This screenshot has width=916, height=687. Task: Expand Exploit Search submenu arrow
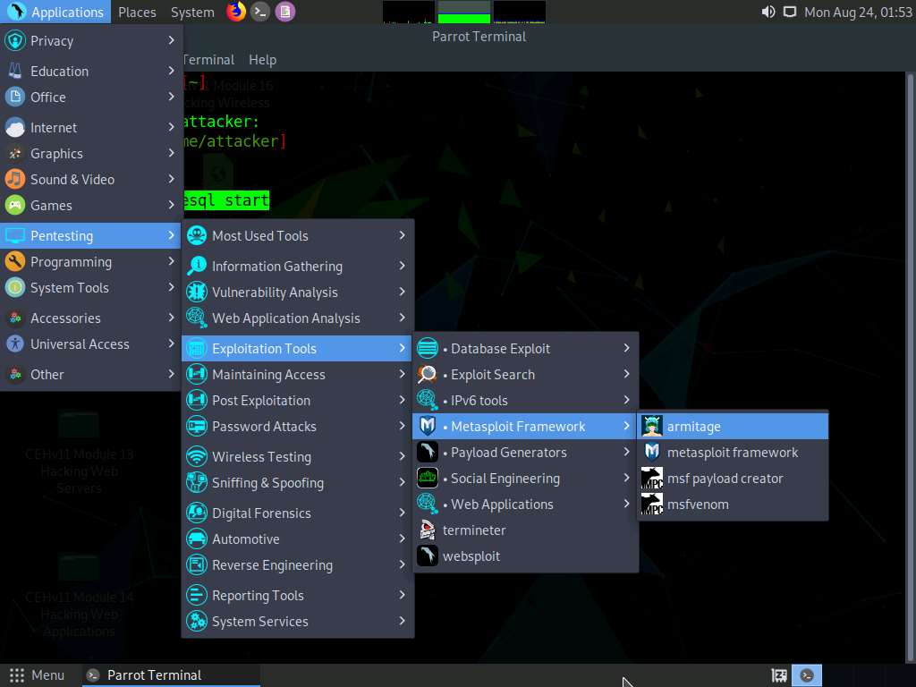627,374
